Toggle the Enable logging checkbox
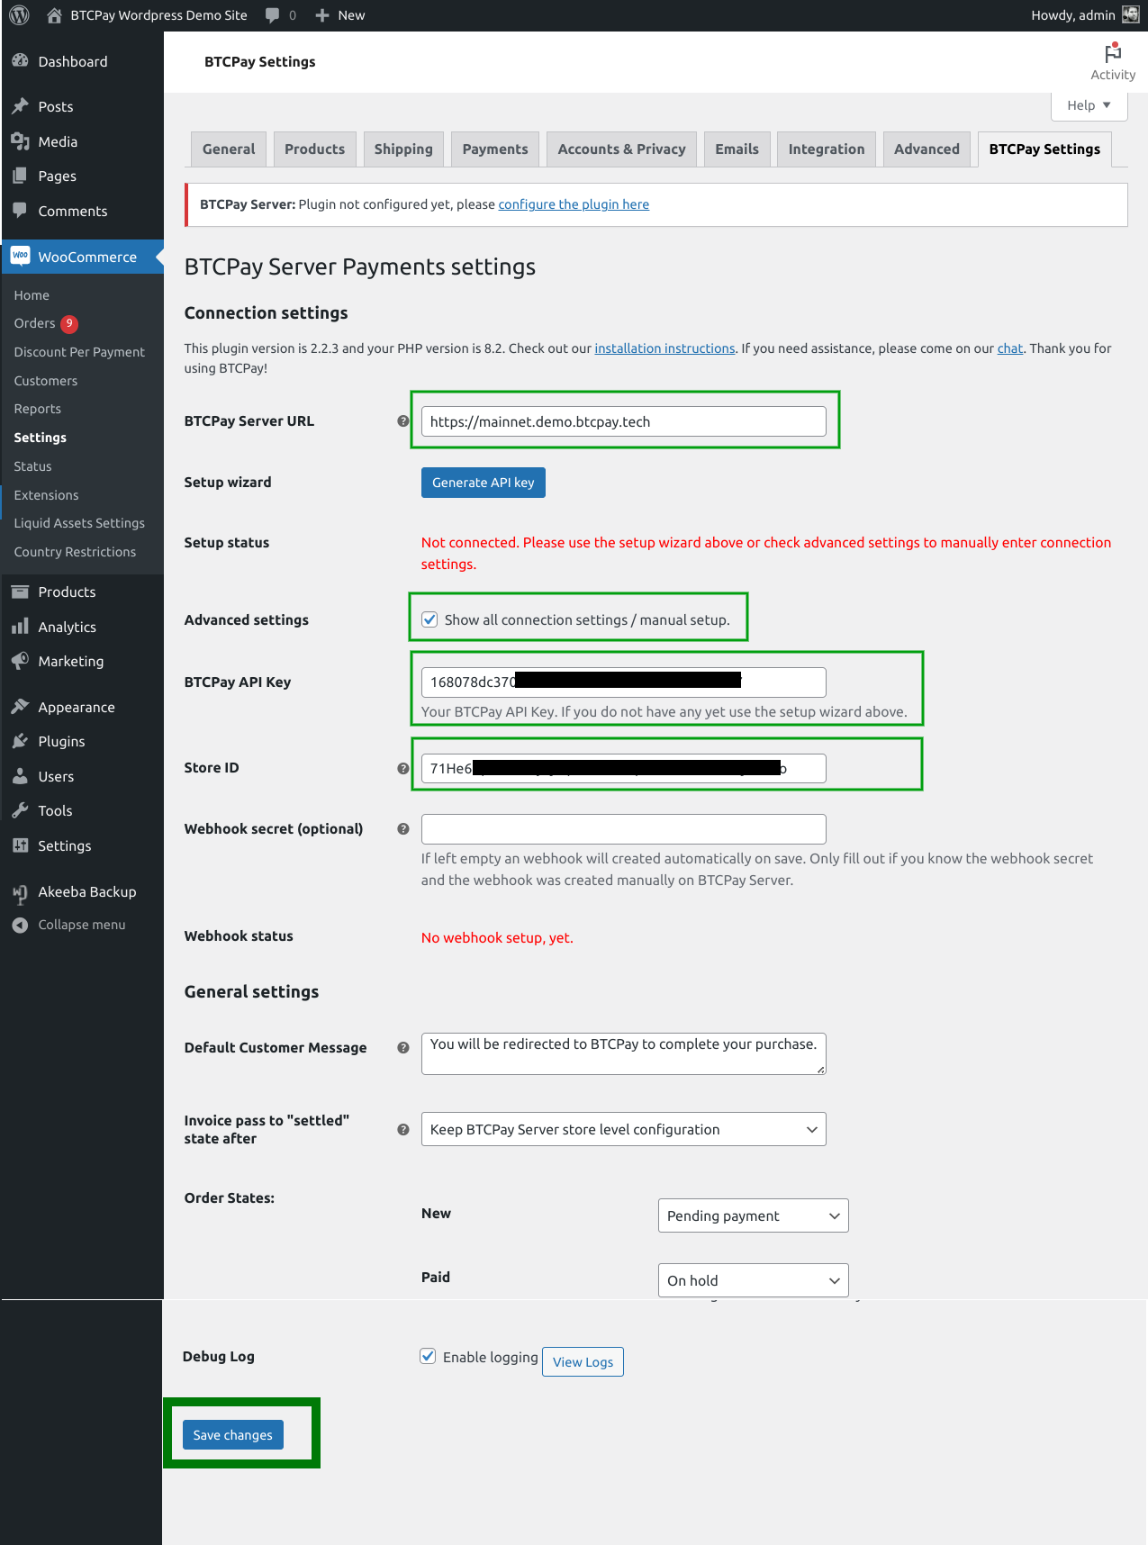 tap(429, 1356)
